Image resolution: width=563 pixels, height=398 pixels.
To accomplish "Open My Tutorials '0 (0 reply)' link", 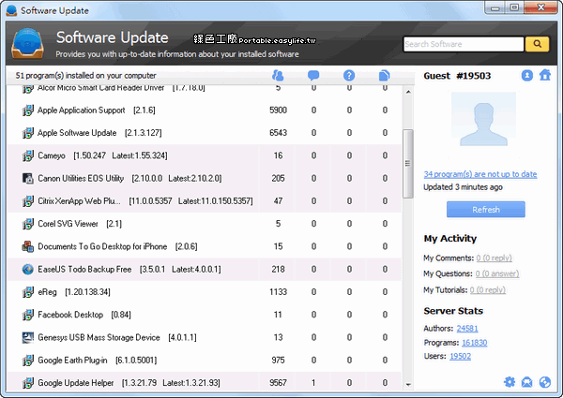I will (488, 289).
